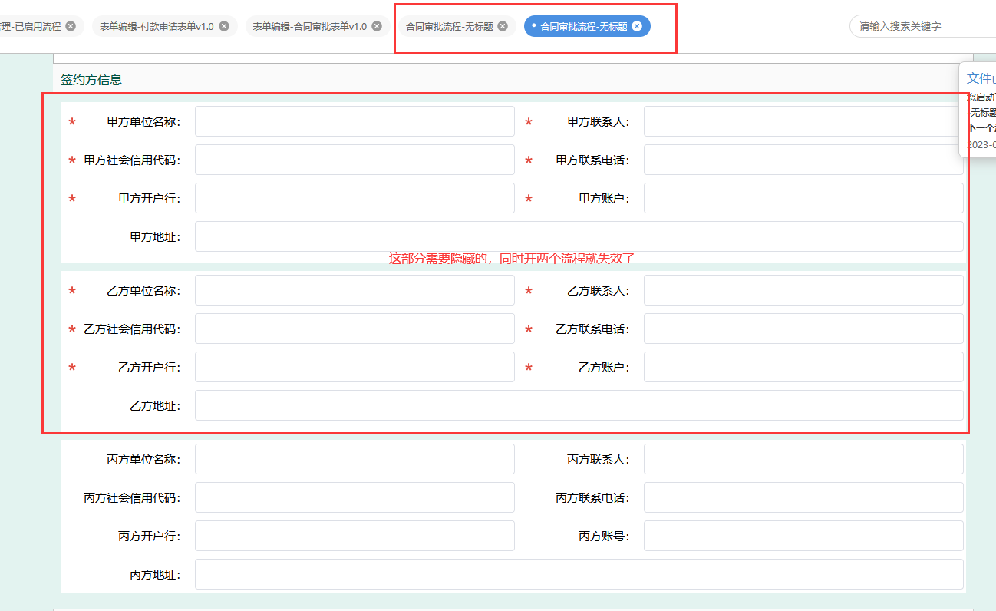The image size is (996, 611).
Task: Click the 丙方账号 input field
Action: coord(803,536)
